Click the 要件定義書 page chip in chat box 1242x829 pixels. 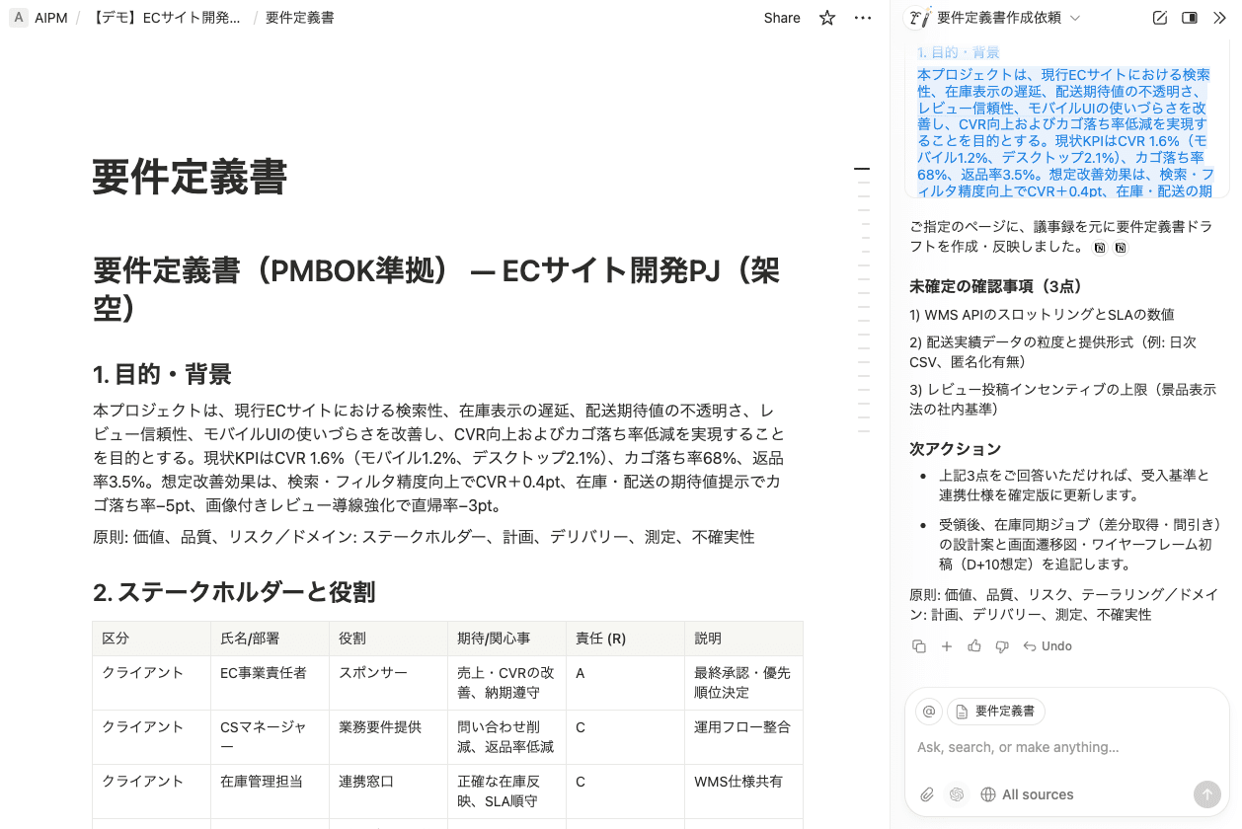point(996,712)
